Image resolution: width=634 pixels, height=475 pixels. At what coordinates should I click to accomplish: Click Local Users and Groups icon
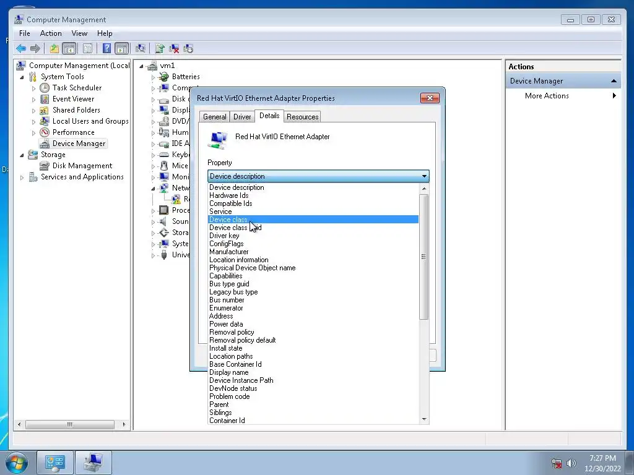point(45,121)
